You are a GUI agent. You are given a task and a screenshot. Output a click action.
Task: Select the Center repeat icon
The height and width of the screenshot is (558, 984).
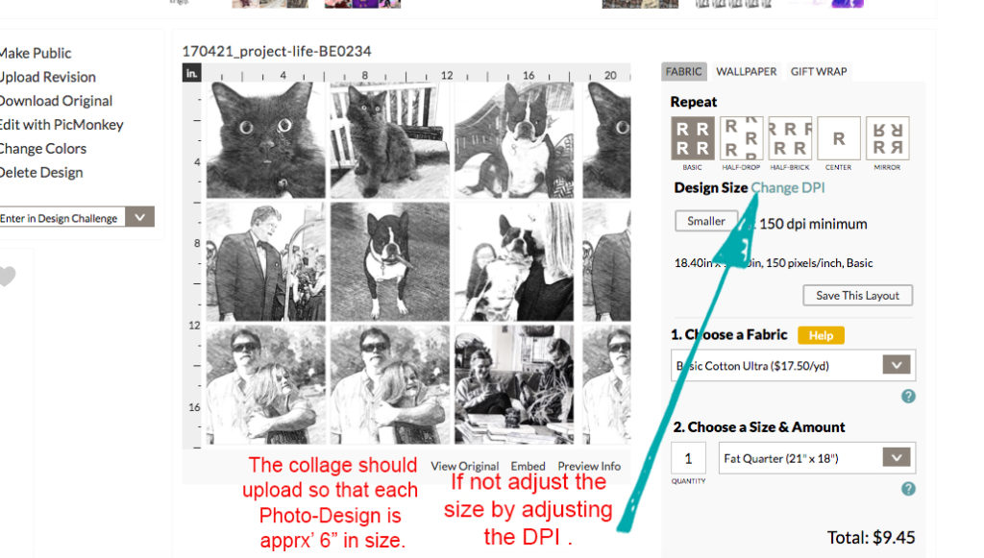pos(838,138)
